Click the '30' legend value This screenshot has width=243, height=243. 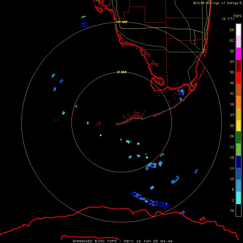coord(232,126)
